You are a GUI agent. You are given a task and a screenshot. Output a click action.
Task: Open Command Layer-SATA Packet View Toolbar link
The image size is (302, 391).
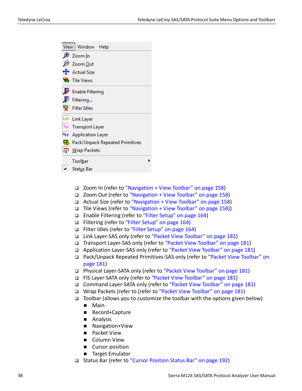coord(211,284)
